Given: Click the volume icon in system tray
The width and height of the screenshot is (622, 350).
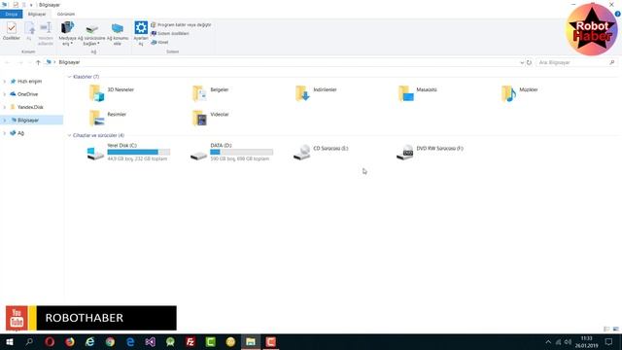Looking at the screenshot, I should (x=568, y=342).
